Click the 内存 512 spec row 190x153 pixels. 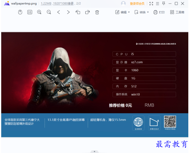click(144, 86)
